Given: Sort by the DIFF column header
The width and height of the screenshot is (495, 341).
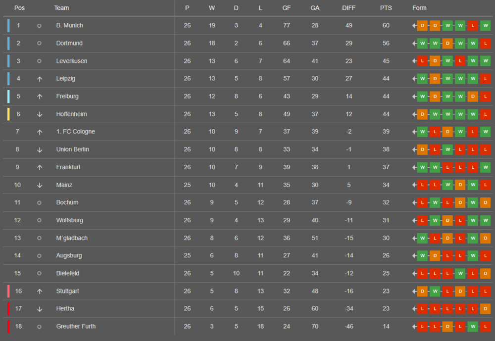Looking at the screenshot, I should click(349, 8).
